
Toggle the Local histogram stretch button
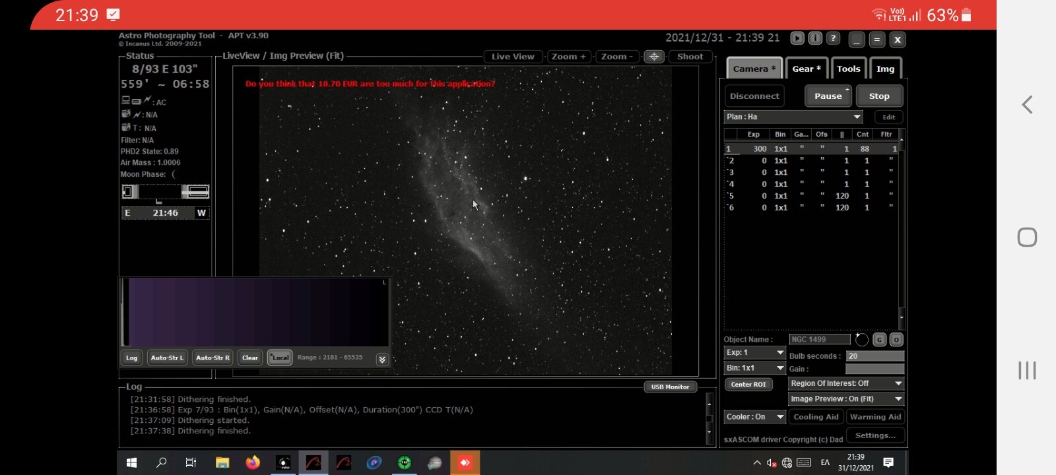pyautogui.click(x=280, y=358)
